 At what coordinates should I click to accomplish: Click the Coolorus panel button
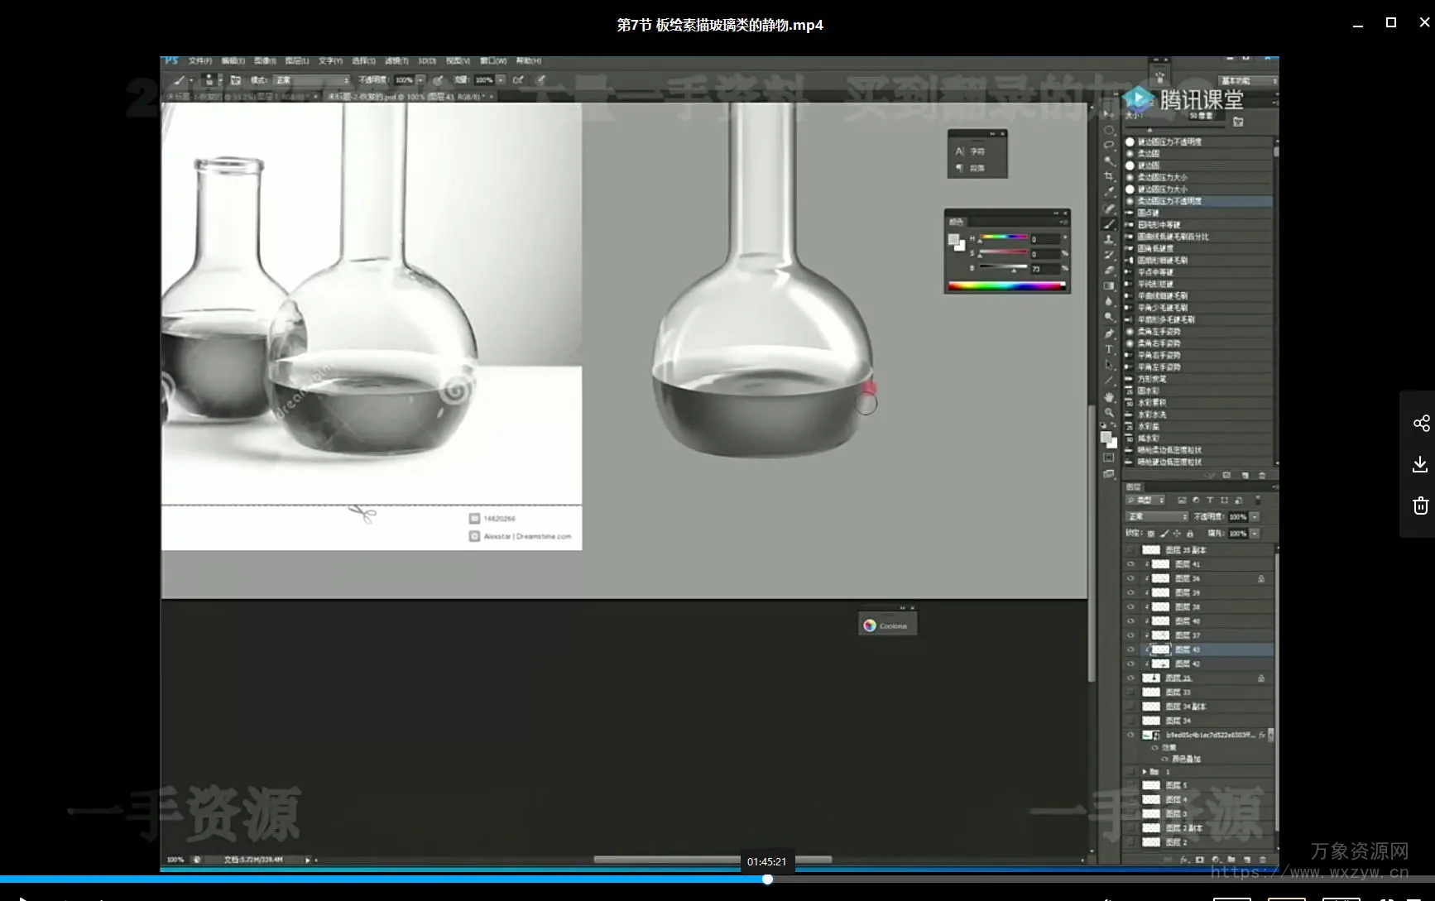click(x=886, y=625)
